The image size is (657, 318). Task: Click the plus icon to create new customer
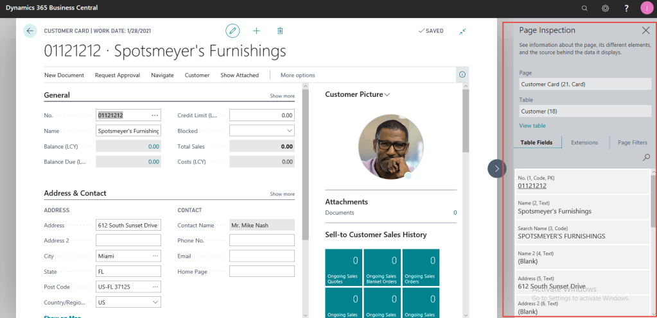coord(256,31)
